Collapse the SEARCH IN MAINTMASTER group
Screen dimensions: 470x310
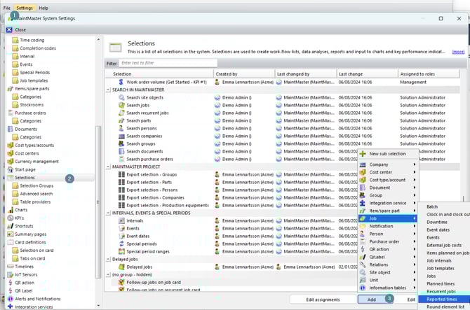(x=108, y=89)
